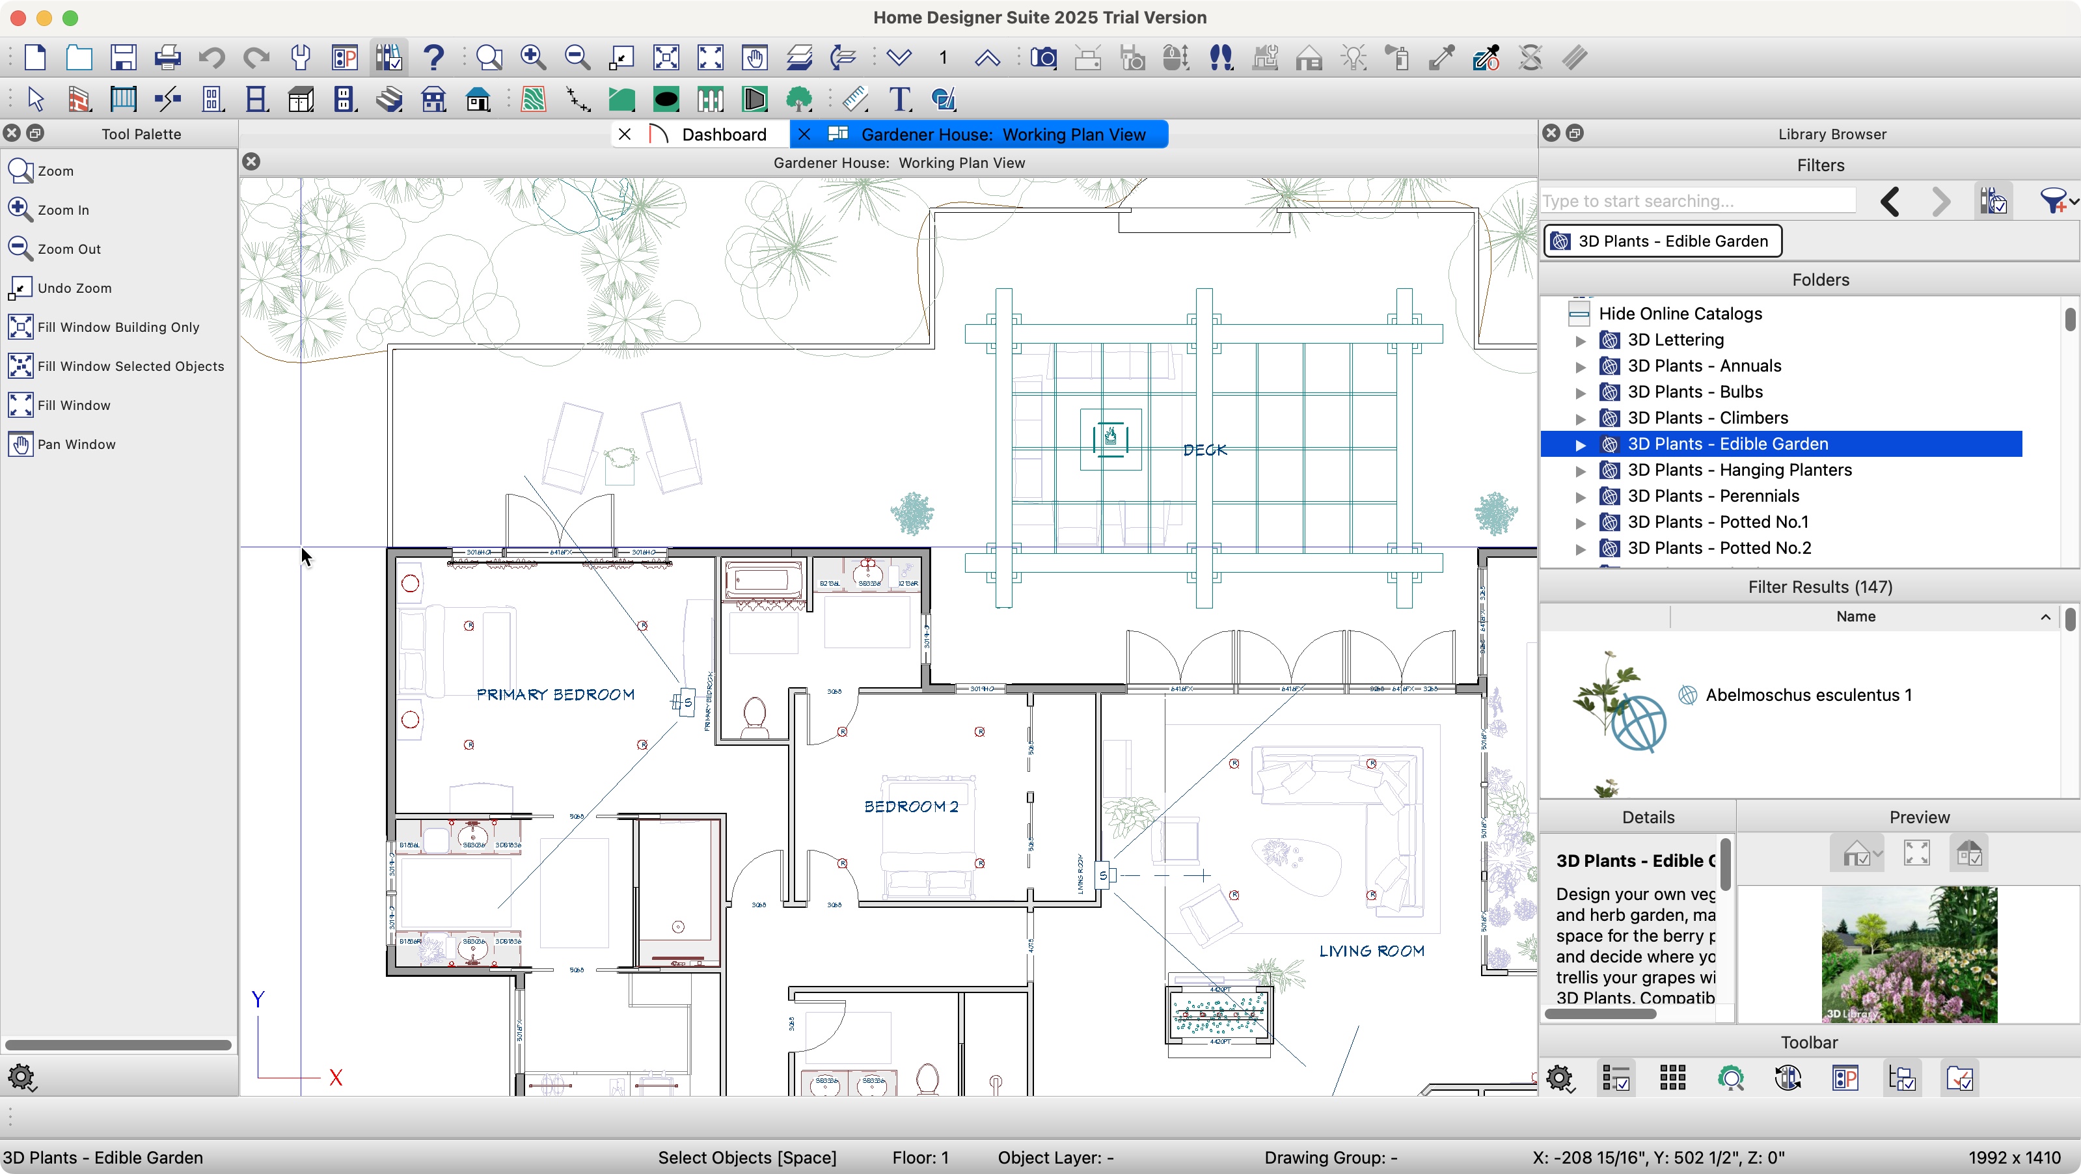Viewport: 2081px width, 1174px height.
Task: Toggle Fill Window Building Only
Action: 118,327
